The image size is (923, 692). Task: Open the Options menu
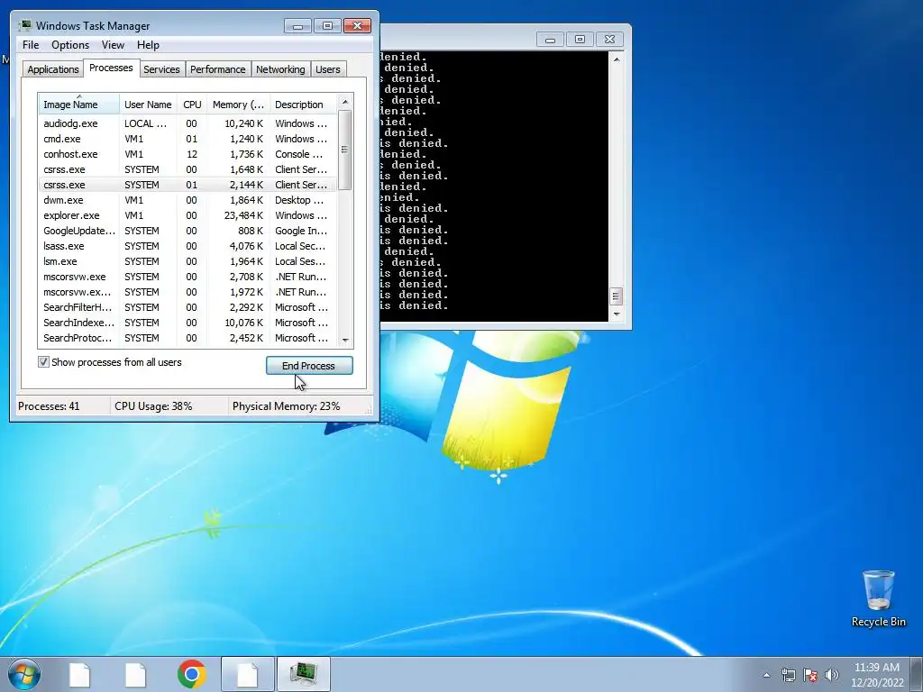click(x=70, y=45)
